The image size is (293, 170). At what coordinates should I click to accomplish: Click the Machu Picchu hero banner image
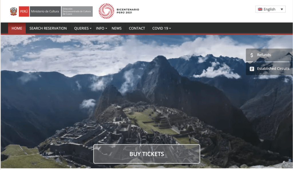click(x=146, y=102)
